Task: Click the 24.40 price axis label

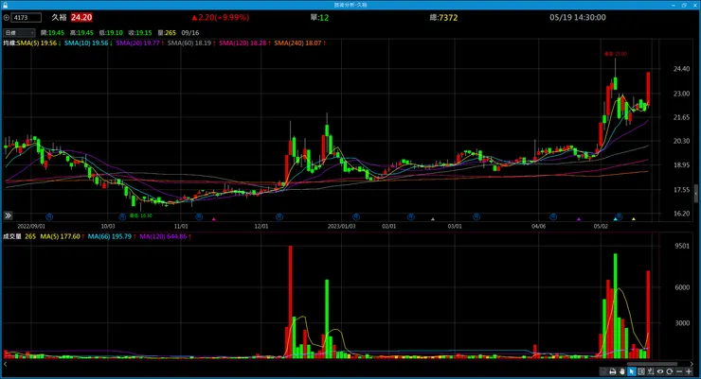Action: [x=681, y=69]
